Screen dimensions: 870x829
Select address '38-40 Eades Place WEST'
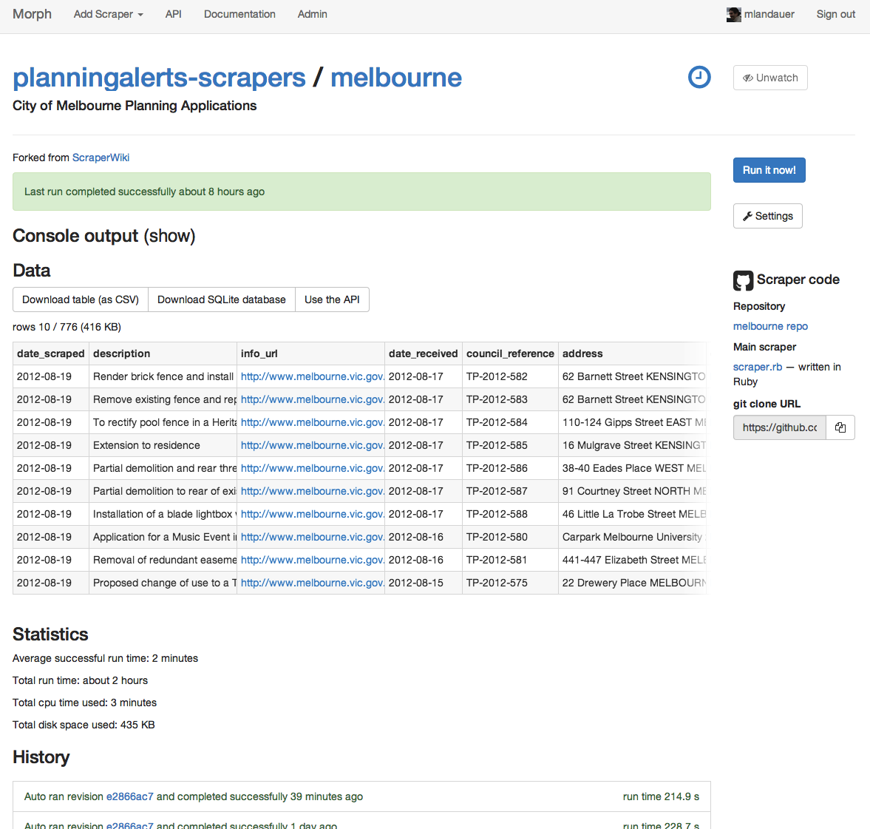click(634, 468)
